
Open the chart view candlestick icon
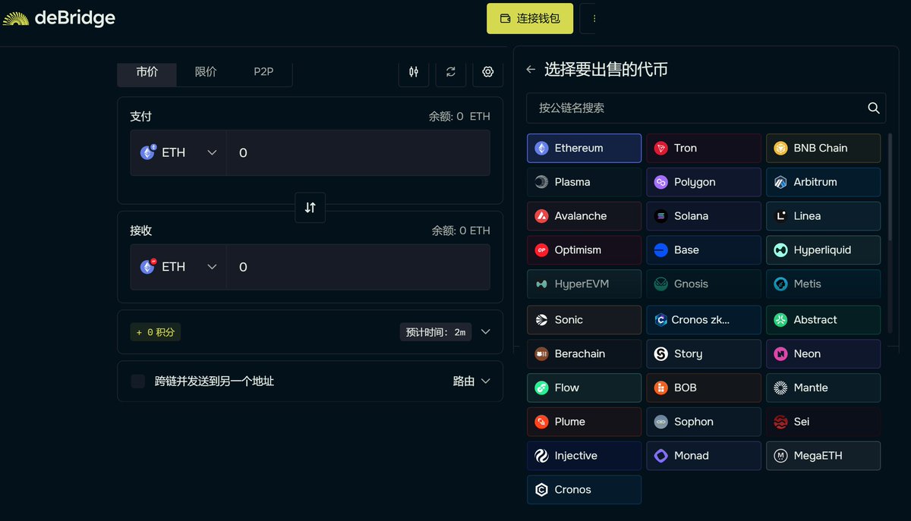[414, 71]
